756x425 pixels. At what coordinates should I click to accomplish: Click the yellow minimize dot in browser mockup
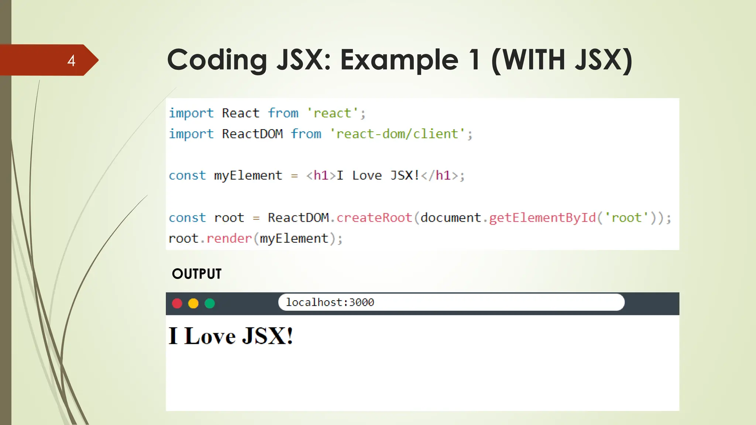click(193, 303)
